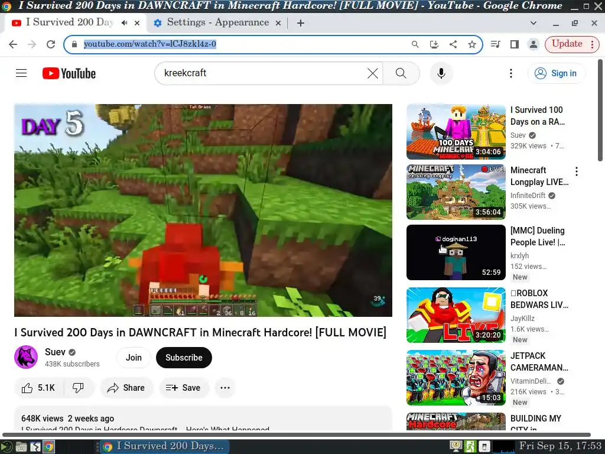Viewport: 605px width, 454px height.
Task: Click the Join membership button
Action: click(134, 358)
